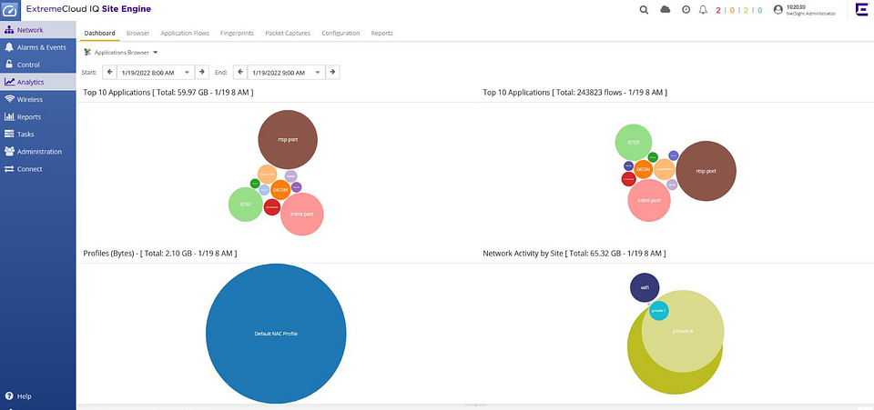Click the red critical alarm count
Screen dimensions: 874x410
(x=719, y=9)
